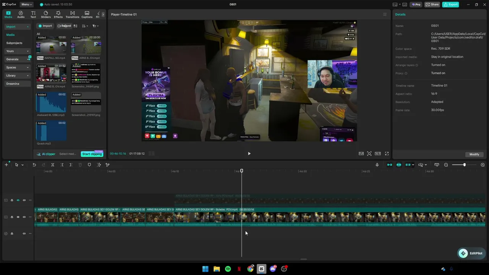Open the player panel options menu
This screenshot has height=275, width=489.
click(x=385, y=15)
